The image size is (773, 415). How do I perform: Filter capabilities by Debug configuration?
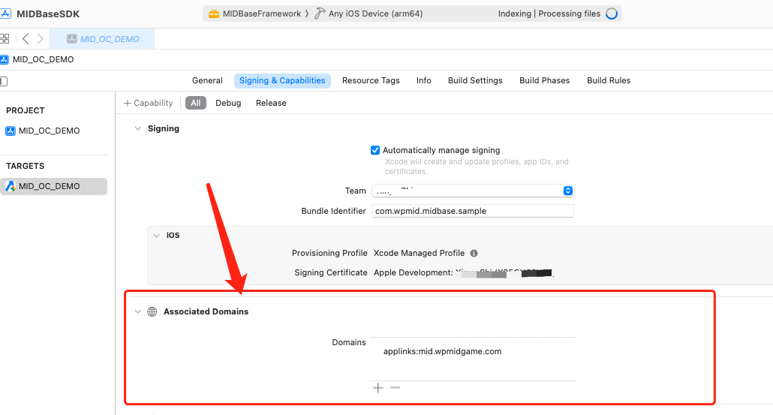pos(228,103)
